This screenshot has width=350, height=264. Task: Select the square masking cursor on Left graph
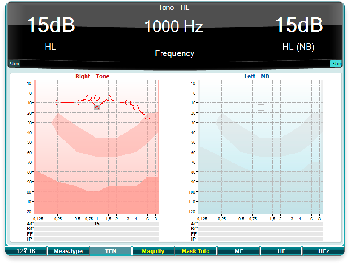click(261, 107)
